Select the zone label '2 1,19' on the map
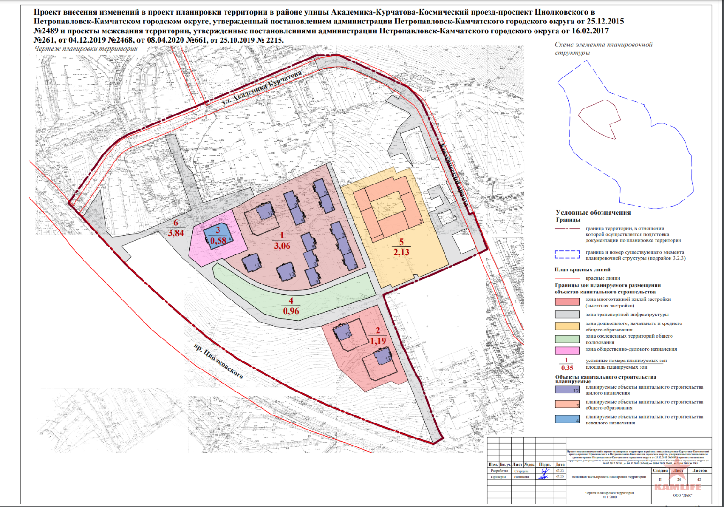 [x=378, y=336]
